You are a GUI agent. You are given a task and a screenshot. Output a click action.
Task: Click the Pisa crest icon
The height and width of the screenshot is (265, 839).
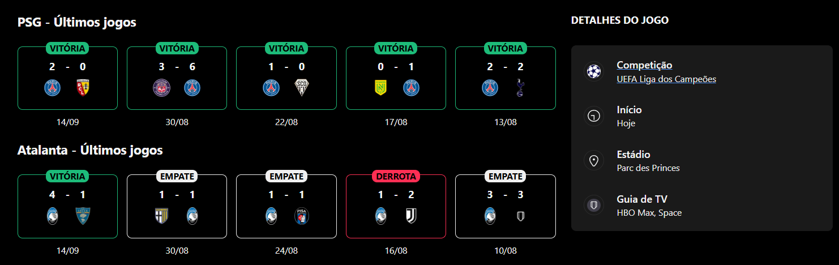click(302, 216)
